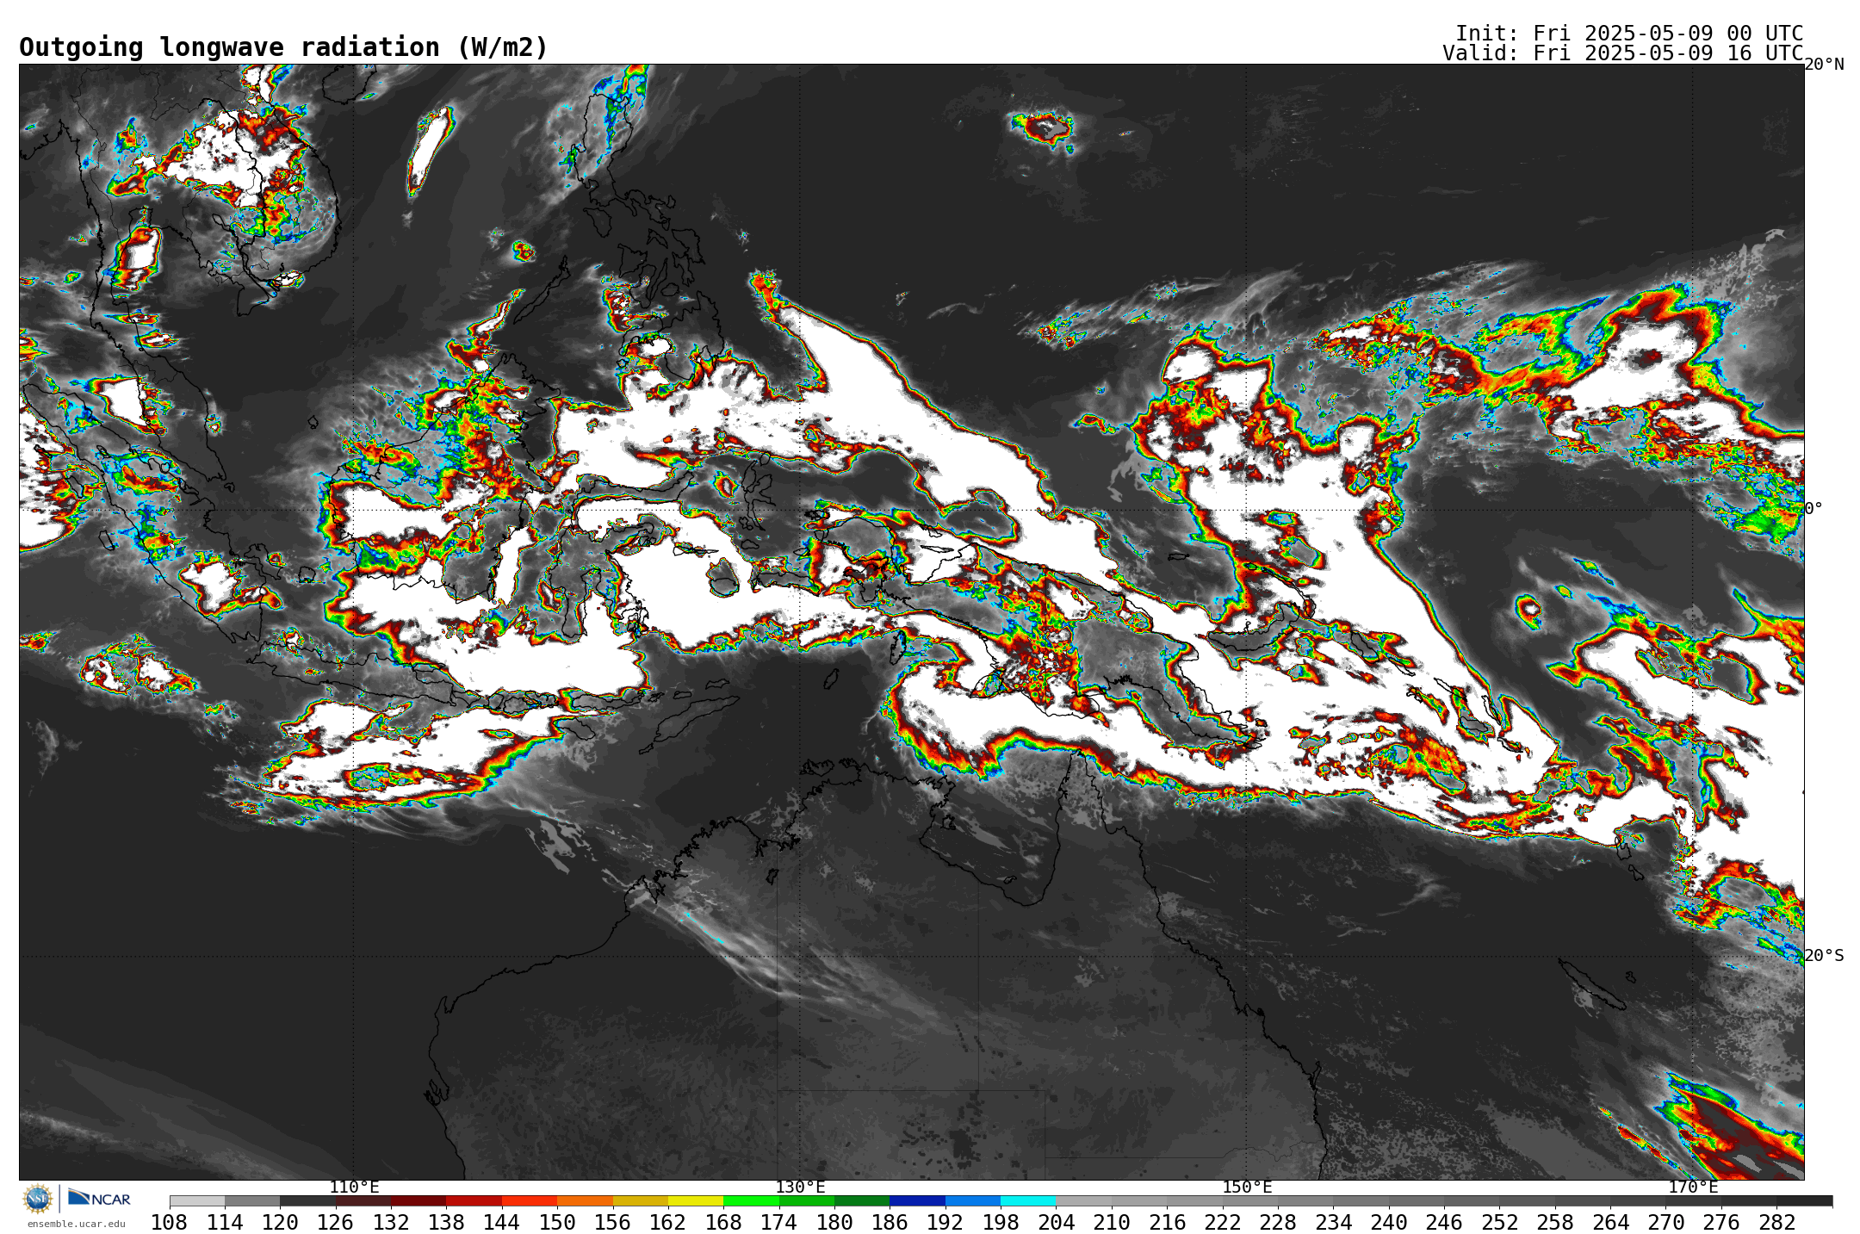
Task: Click the 228 colorbar tick value
Action: pyautogui.click(x=1278, y=1223)
